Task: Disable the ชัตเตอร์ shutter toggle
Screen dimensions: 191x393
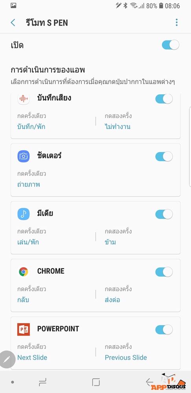Action: coord(164,157)
